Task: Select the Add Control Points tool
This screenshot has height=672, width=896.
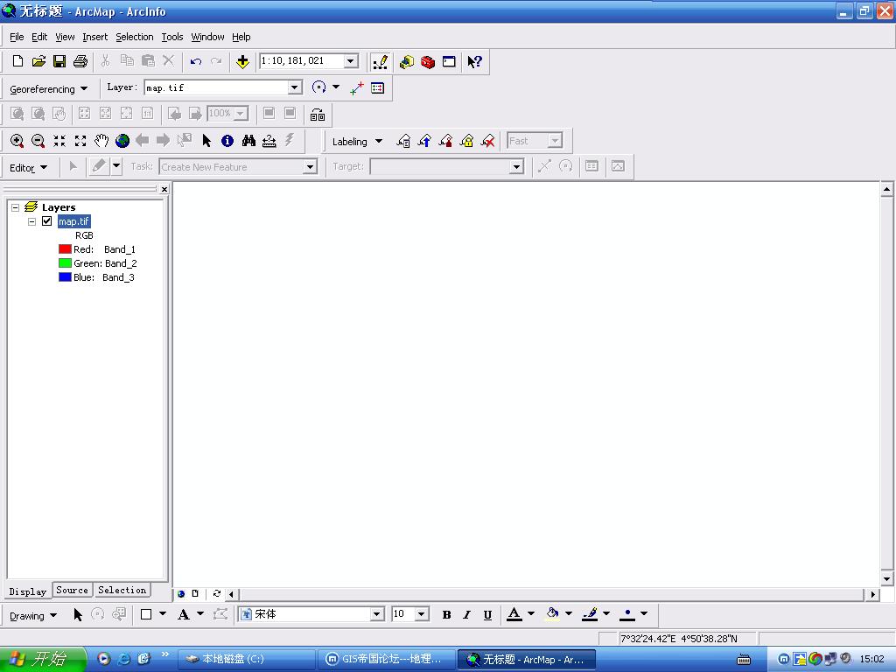Action: pos(357,88)
